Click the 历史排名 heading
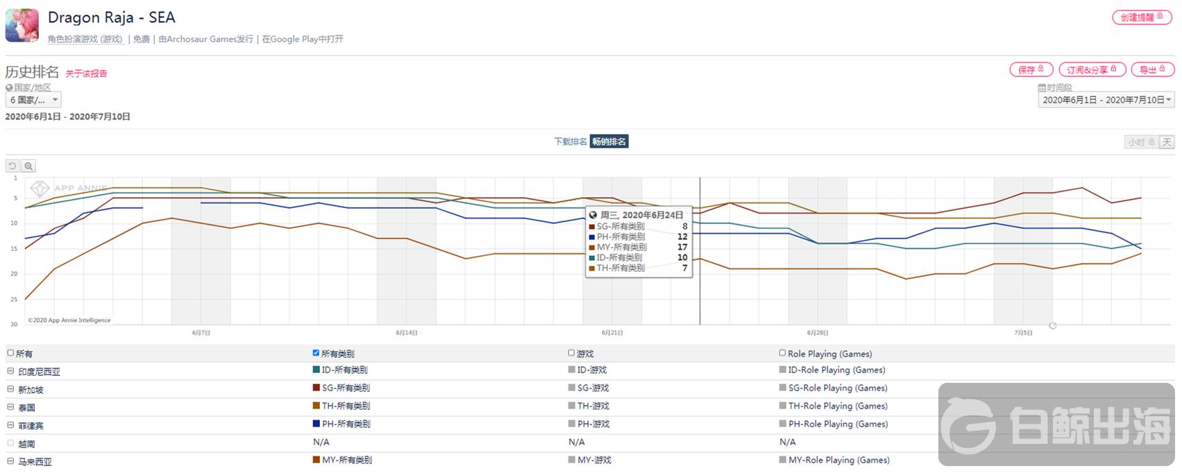Screen dimensions: 1182x473 pyautogui.click(x=32, y=71)
